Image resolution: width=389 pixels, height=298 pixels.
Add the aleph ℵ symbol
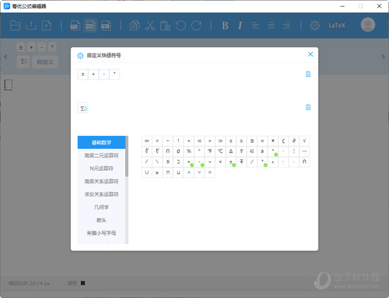(x=168, y=162)
